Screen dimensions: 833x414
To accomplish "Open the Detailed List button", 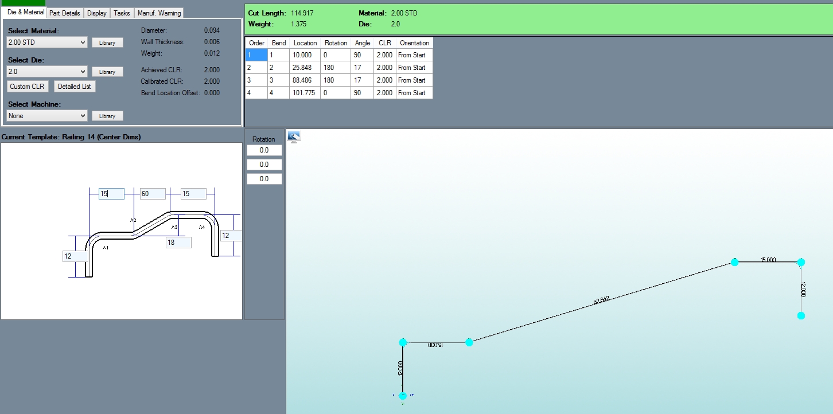I will (75, 87).
